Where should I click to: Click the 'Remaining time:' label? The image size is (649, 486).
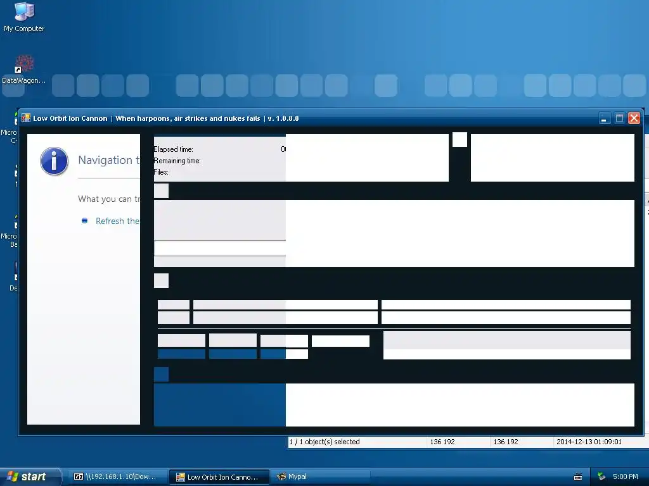[177, 161]
